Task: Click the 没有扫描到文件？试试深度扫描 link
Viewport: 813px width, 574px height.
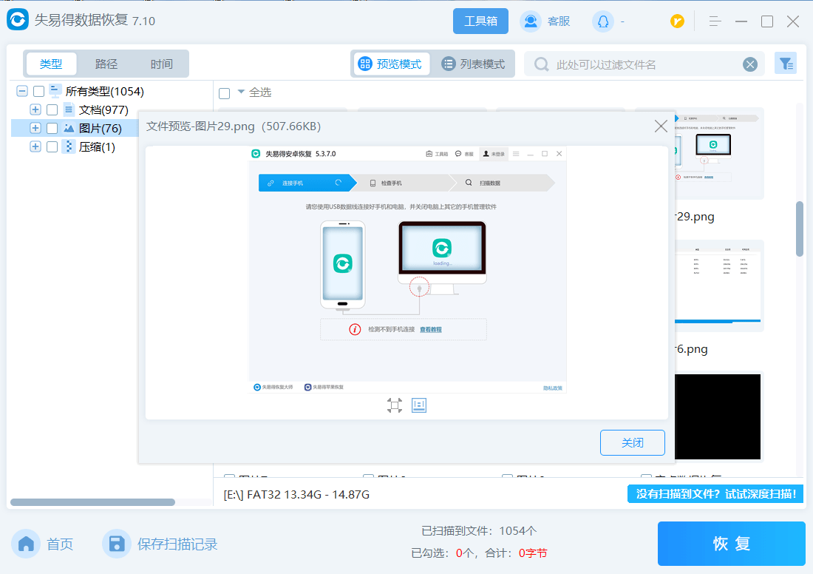Action: point(715,493)
